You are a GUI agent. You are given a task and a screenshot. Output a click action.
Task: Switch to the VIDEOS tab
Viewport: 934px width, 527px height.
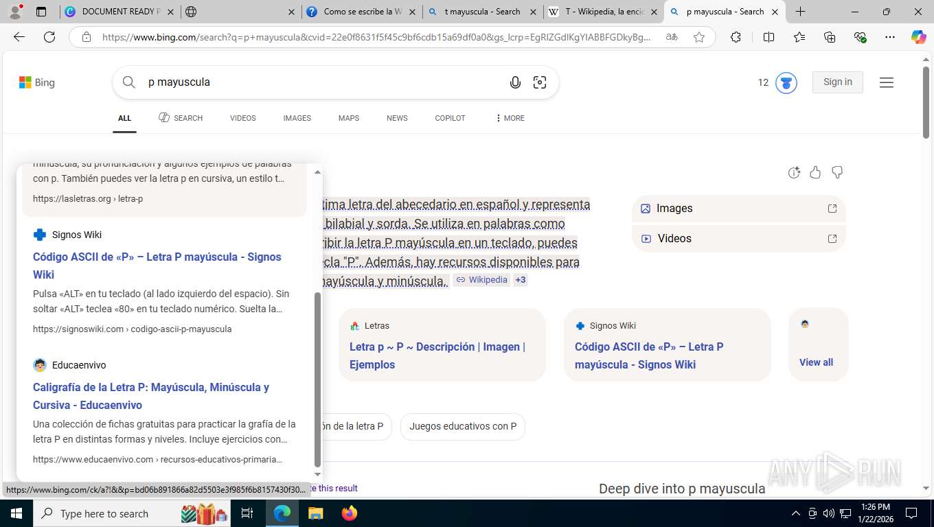pyautogui.click(x=243, y=118)
